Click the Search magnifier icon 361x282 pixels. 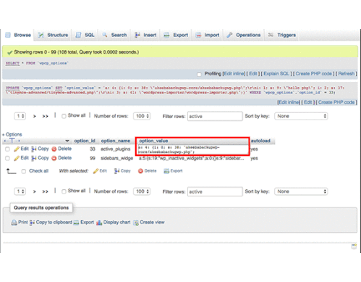[105, 35]
